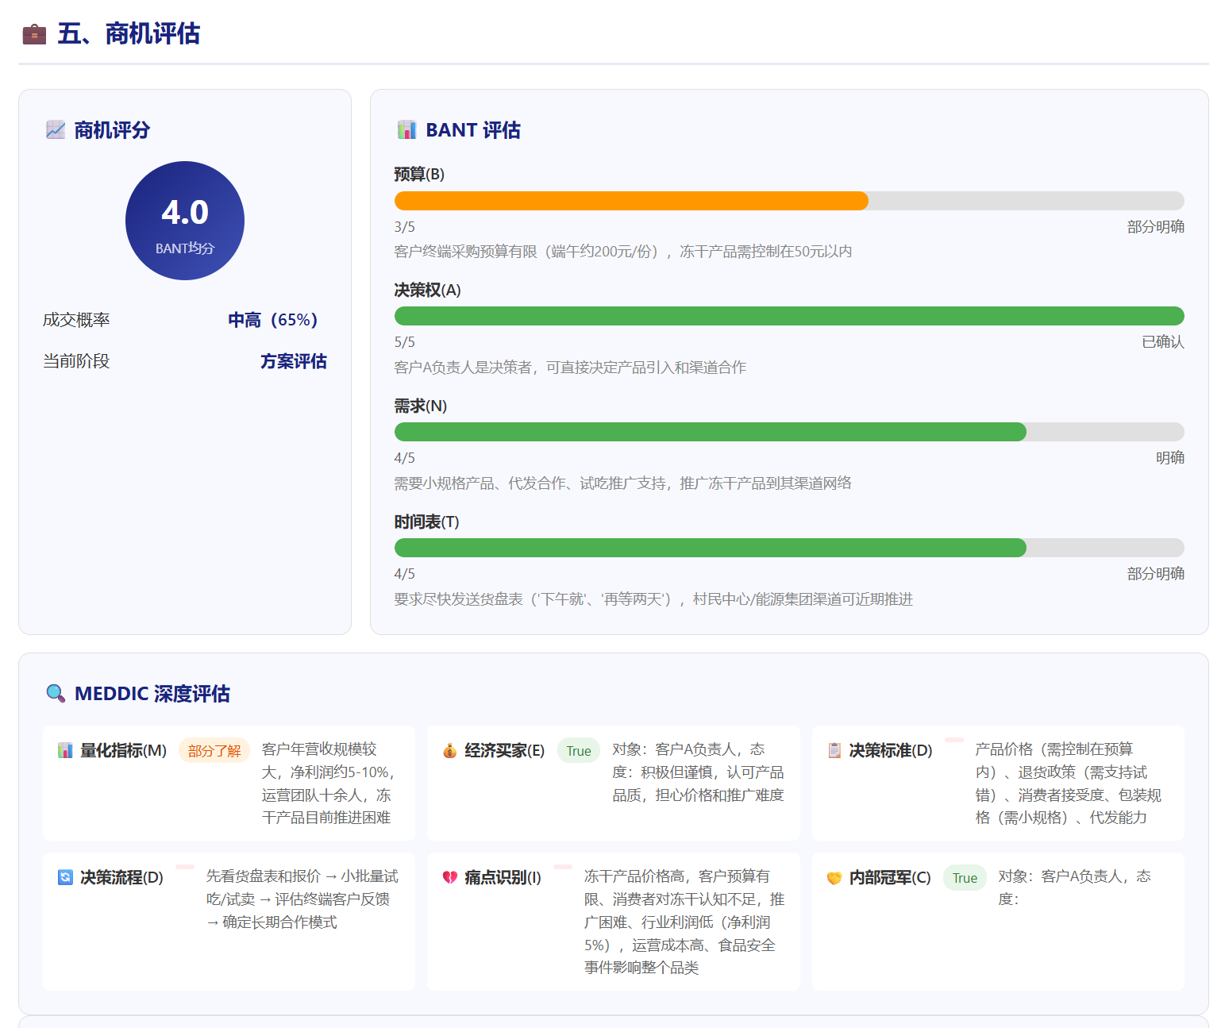Click the briefcase icon beside 商机评估 heading
The width and height of the screenshot is (1225, 1028).
click(x=34, y=34)
